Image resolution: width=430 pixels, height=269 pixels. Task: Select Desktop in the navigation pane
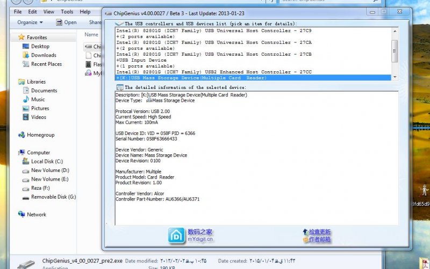pyautogui.click(x=40, y=46)
